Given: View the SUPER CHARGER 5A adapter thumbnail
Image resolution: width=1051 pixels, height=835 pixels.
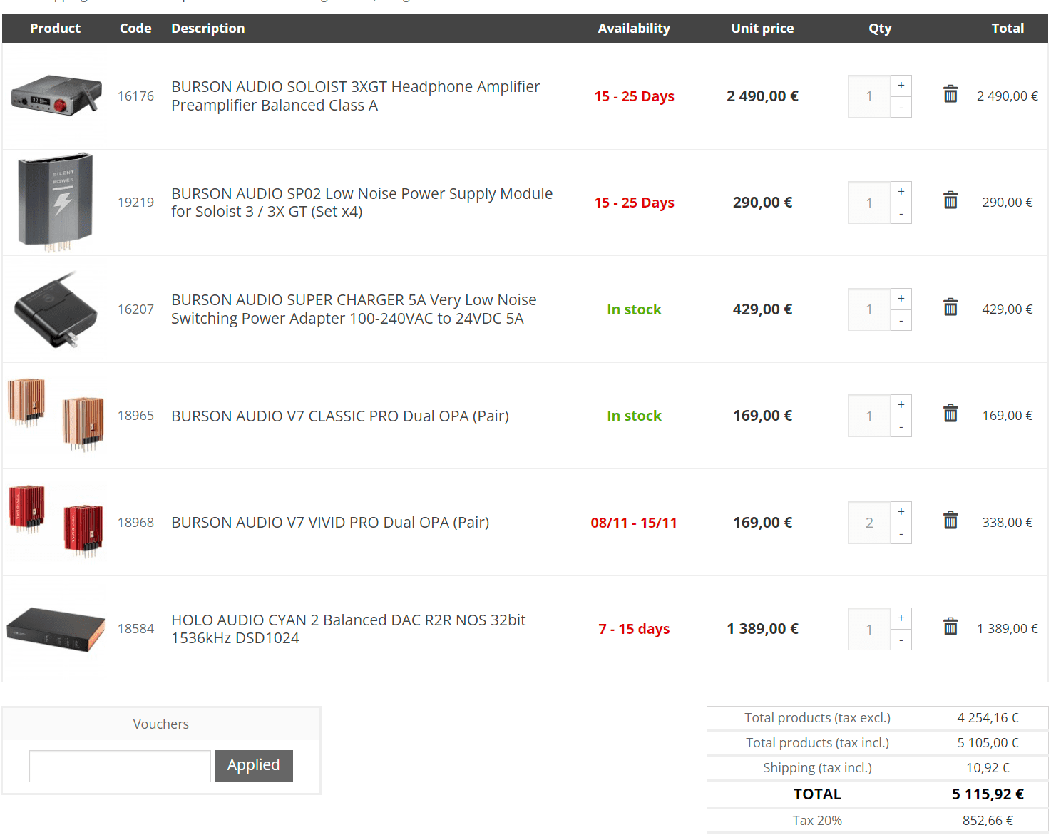Looking at the screenshot, I should pos(56,309).
